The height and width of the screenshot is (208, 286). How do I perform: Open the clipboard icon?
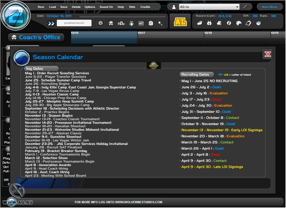click(248, 23)
